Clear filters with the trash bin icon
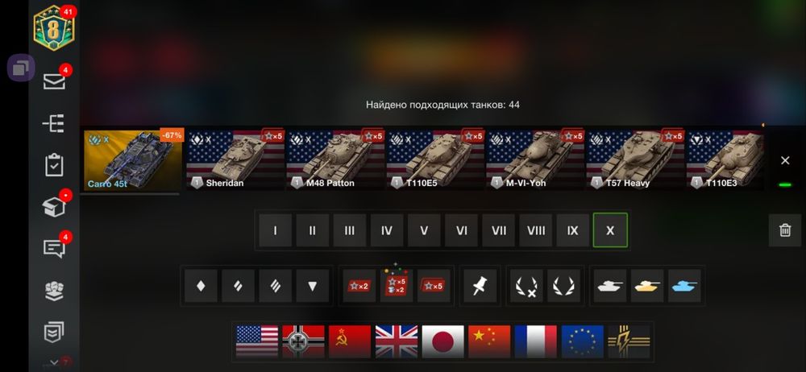Viewport: 806px width, 372px height. [x=785, y=230]
